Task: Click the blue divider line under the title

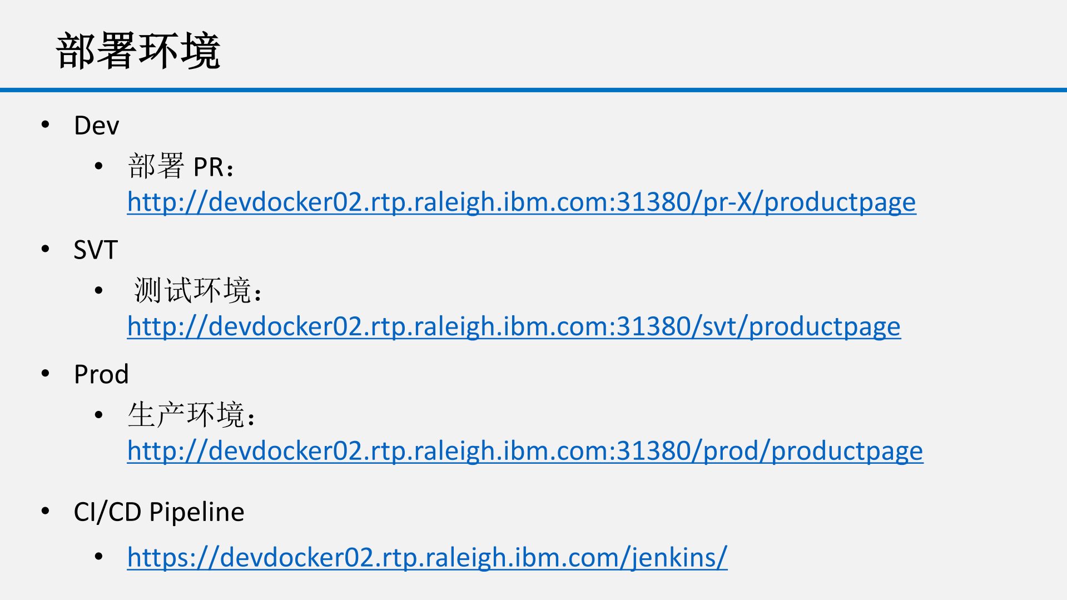Action: pyautogui.click(x=533, y=90)
